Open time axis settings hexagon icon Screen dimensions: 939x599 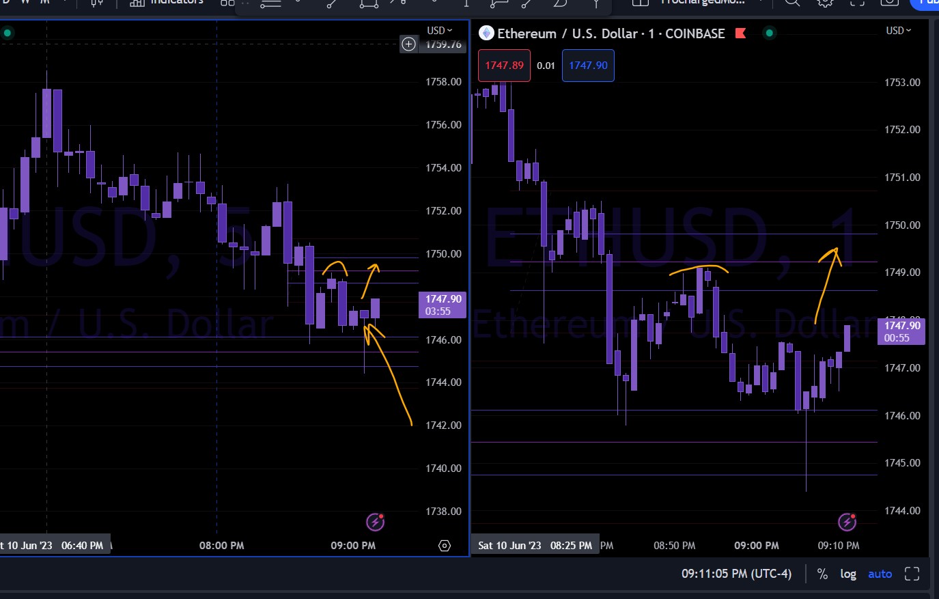[x=445, y=546]
